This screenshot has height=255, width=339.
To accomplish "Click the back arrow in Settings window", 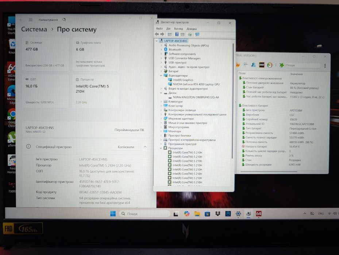I will pos(21,20).
